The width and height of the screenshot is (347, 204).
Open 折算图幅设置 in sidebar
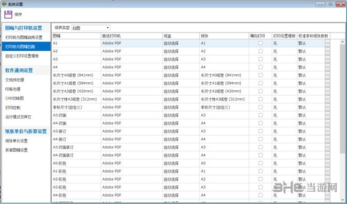(17, 150)
